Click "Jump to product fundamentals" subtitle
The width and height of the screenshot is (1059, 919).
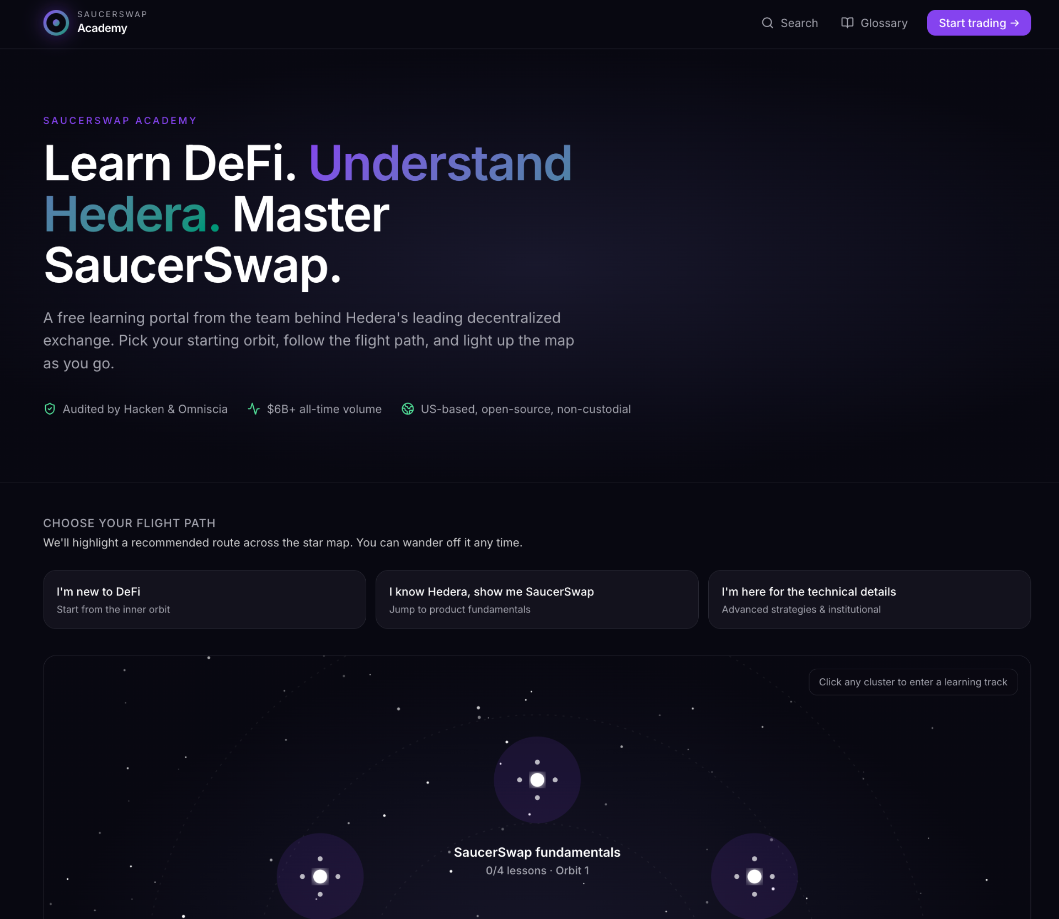[x=459, y=609]
